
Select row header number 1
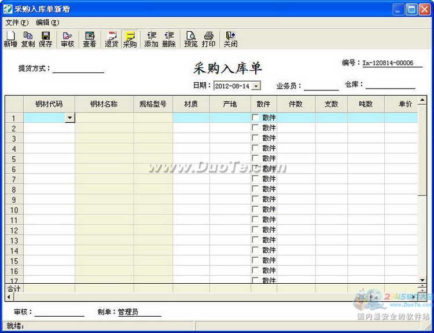[14, 118]
